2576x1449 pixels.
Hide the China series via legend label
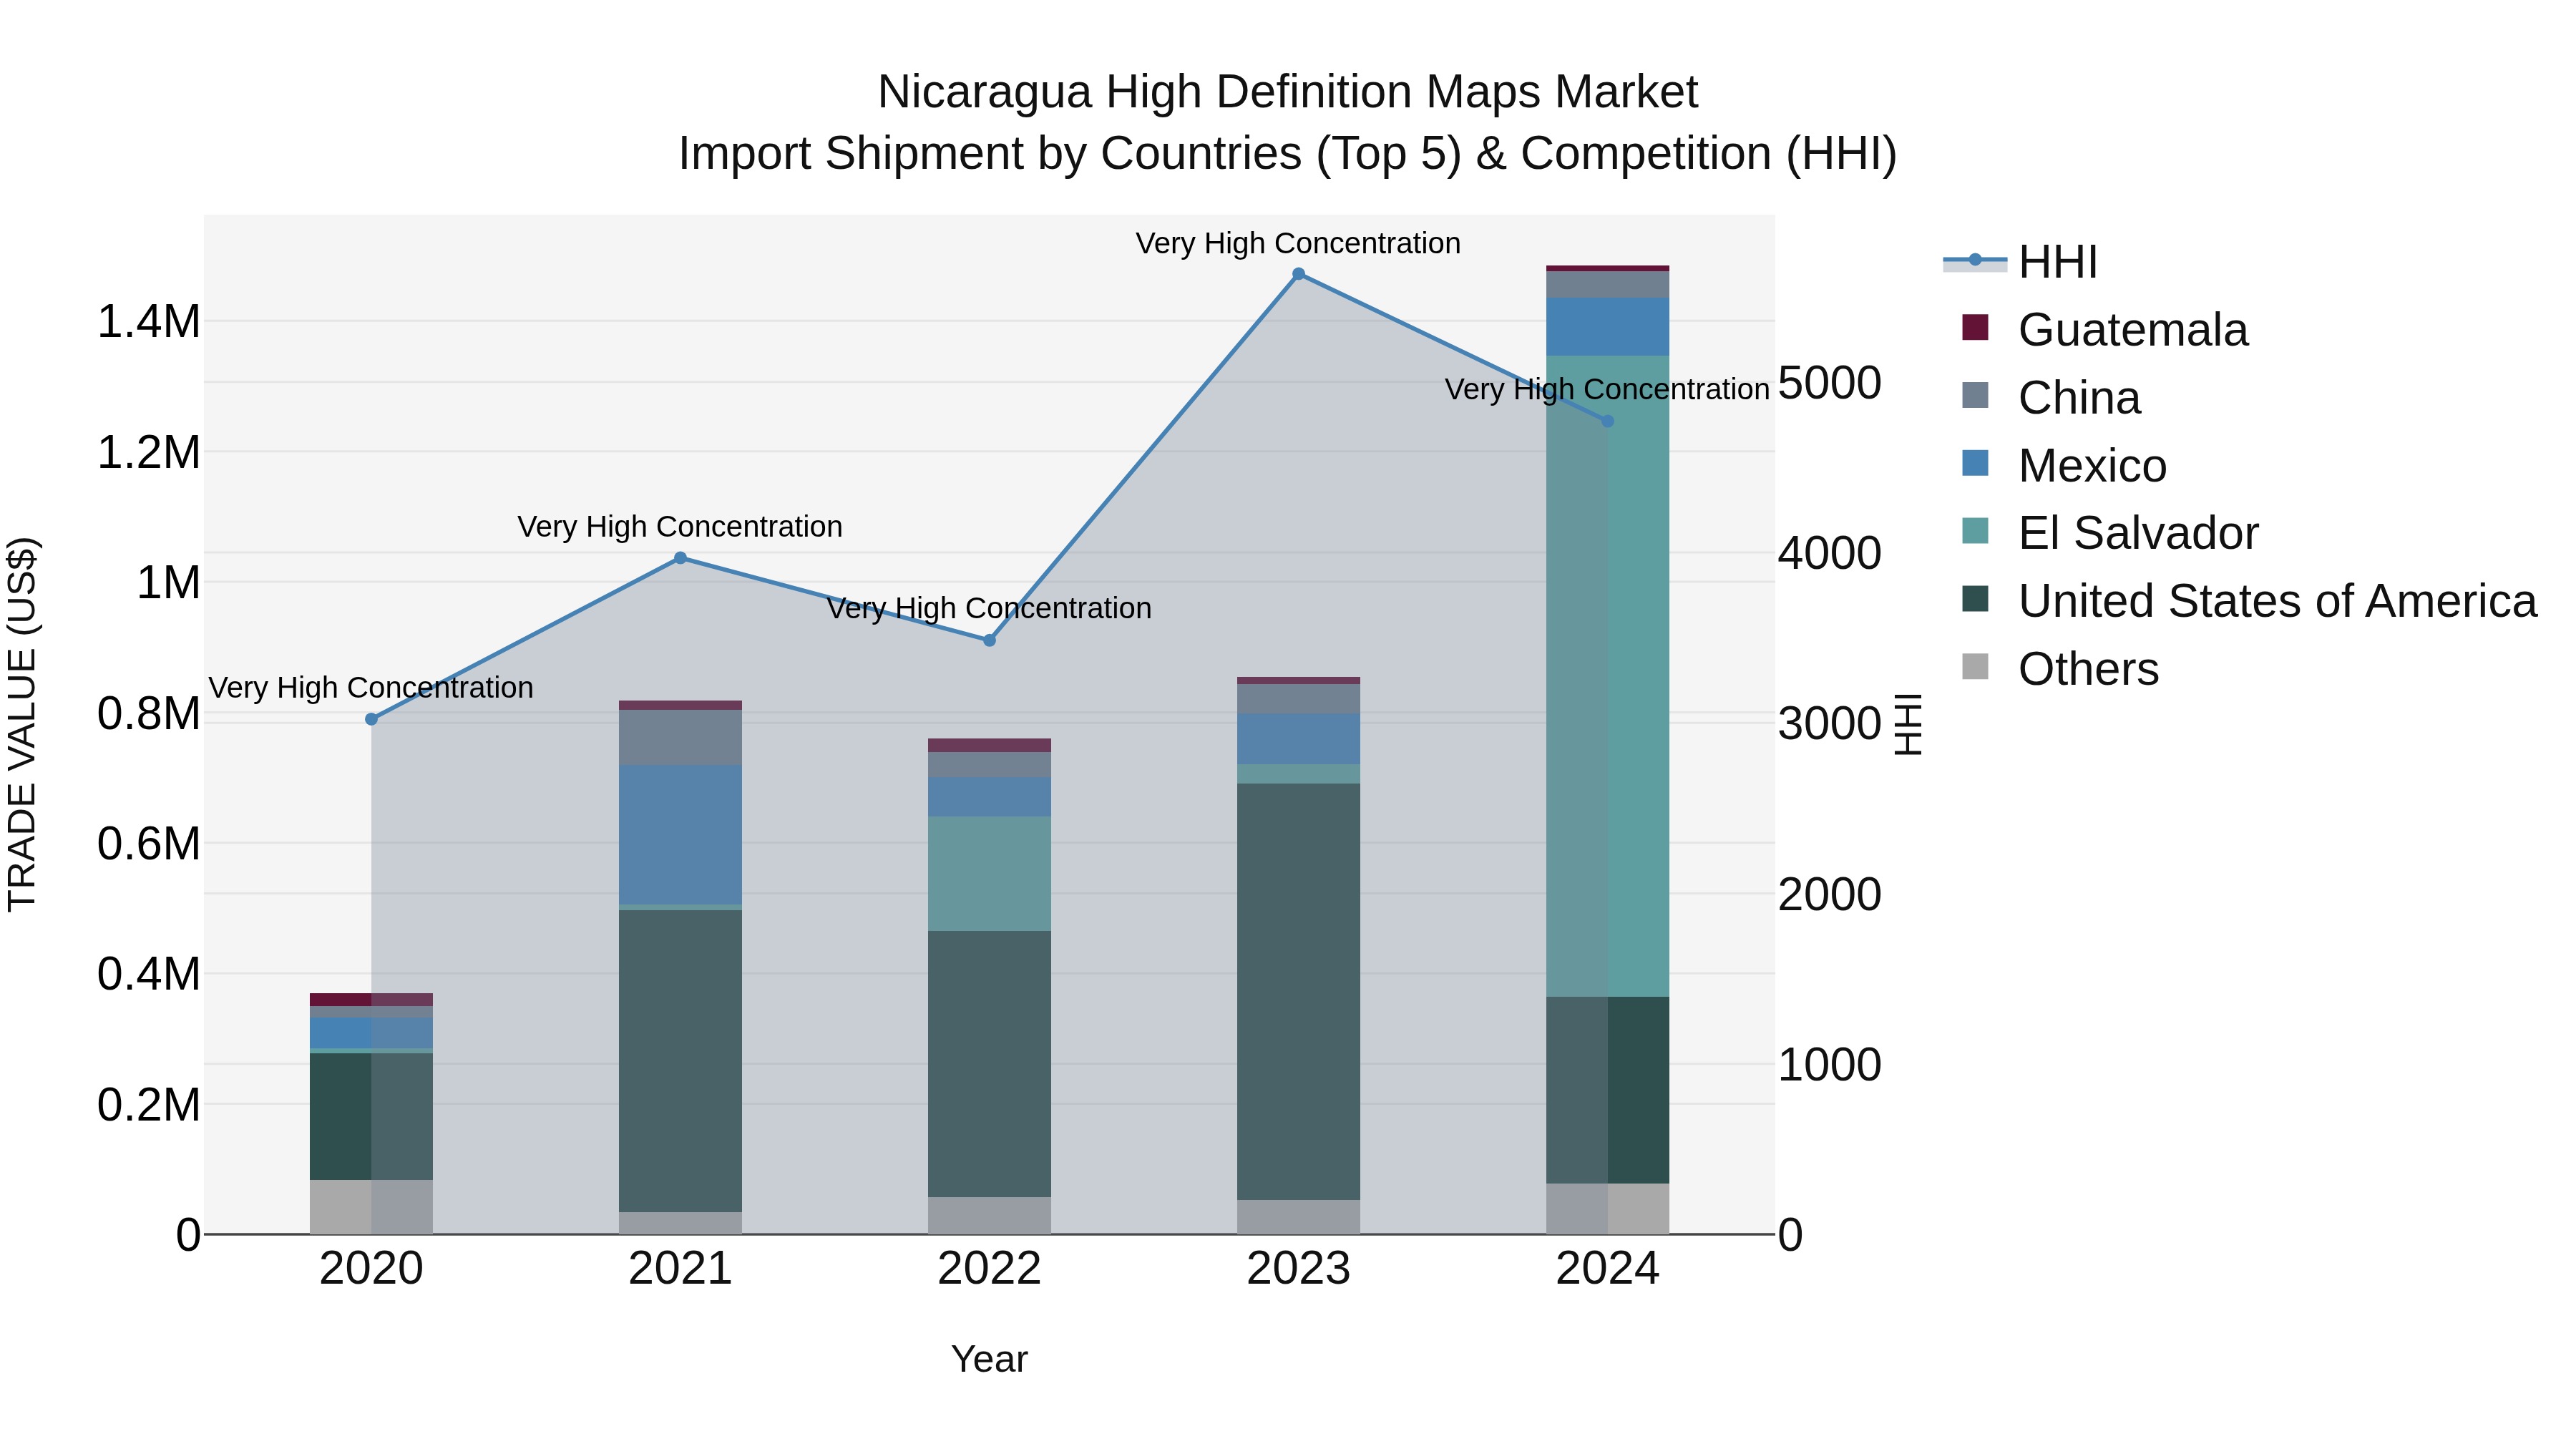click(x=2079, y=398)
